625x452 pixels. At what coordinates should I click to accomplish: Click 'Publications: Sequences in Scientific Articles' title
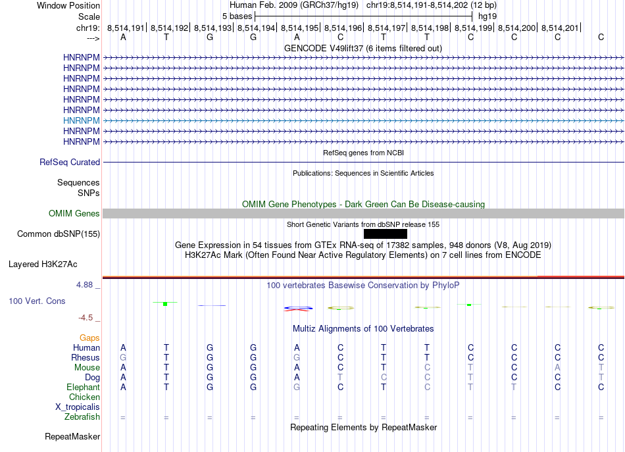363,173
